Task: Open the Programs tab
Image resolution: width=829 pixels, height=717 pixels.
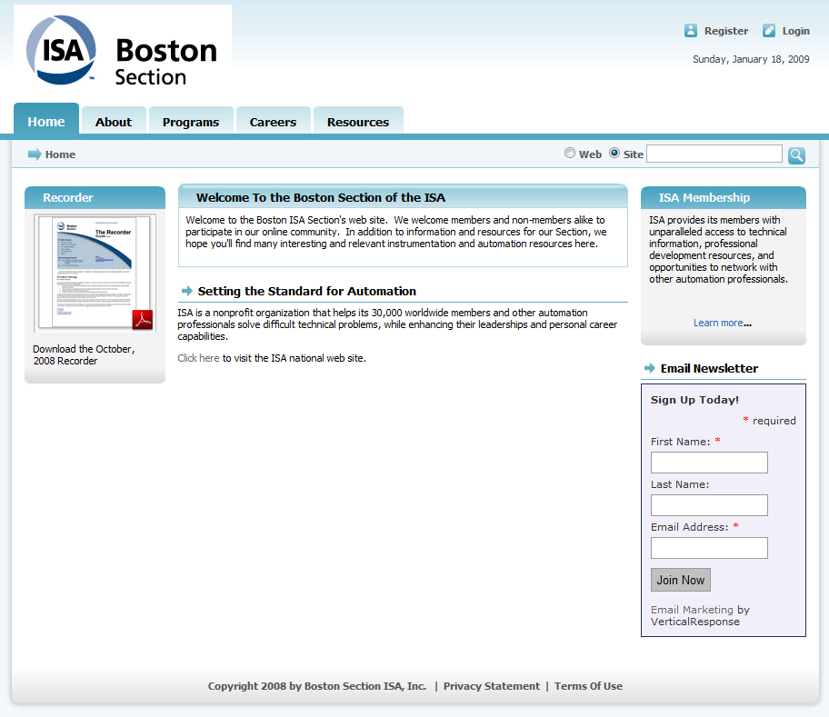Action: (191, 122)
